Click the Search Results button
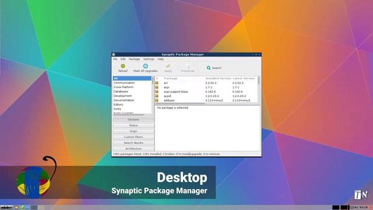 (133, 143)
